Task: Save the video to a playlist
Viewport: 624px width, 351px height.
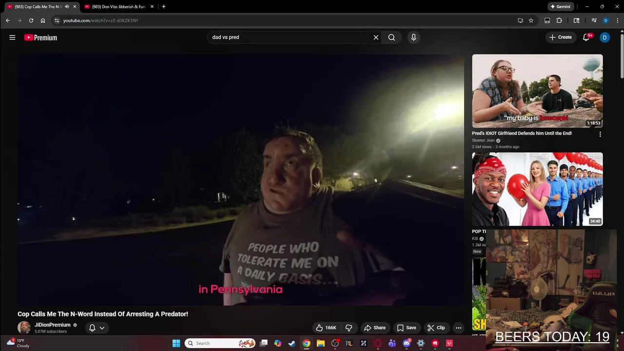Action: coord(407,328)
